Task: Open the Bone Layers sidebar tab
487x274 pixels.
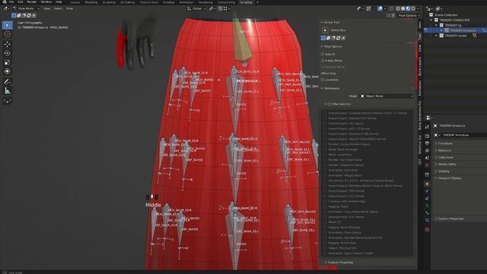Action: click(419, 66)
